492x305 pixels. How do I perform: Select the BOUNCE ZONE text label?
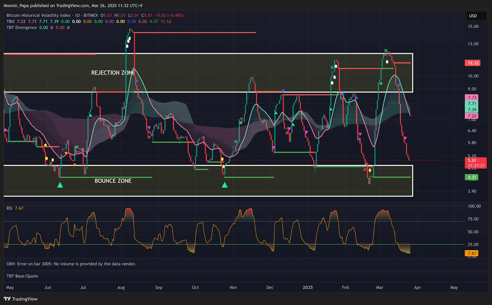pyautogui.click(x=113, y=181)
